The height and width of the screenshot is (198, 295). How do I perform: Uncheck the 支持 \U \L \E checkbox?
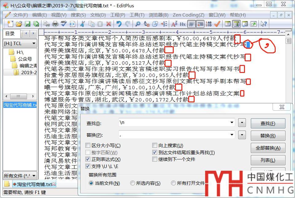click(88, 166)
